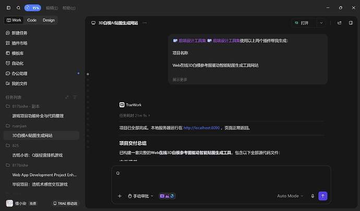Open the 糯小染 user profile avatar
This screenshot has height=211, width=360.
pyautogui.click(x=9, y=203)
